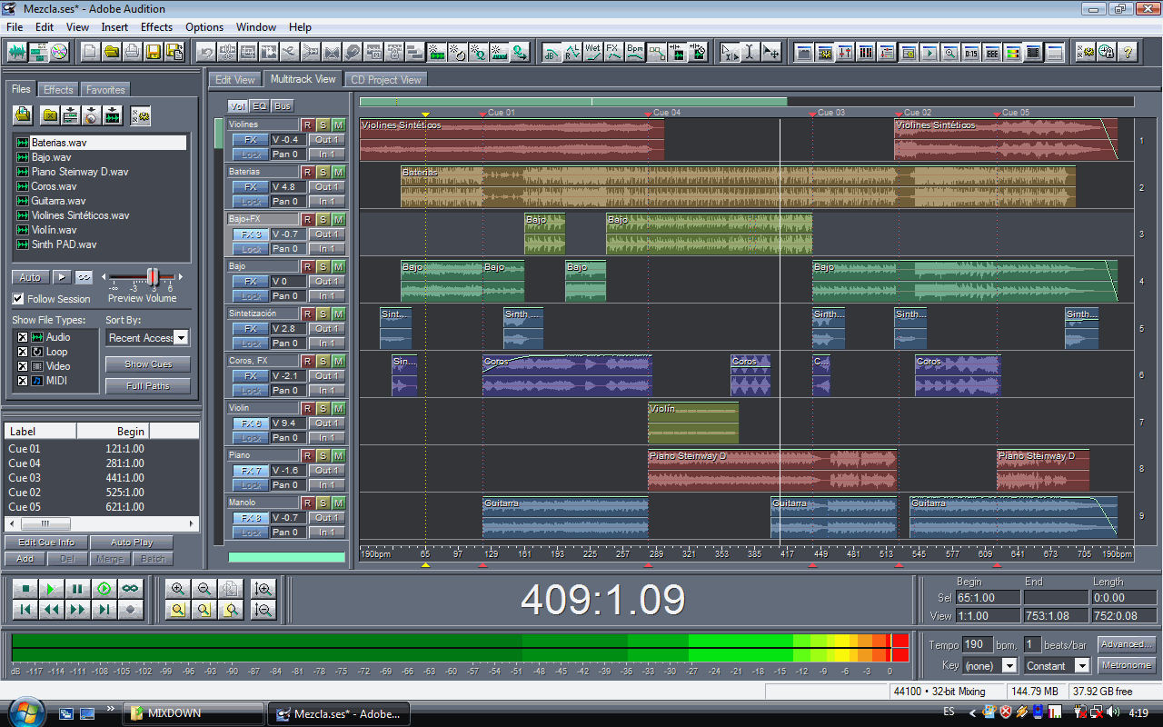Undo last action with curved arrow icon
The height and width of the screenshot is (727, 1163).
[x=206, y=52]
